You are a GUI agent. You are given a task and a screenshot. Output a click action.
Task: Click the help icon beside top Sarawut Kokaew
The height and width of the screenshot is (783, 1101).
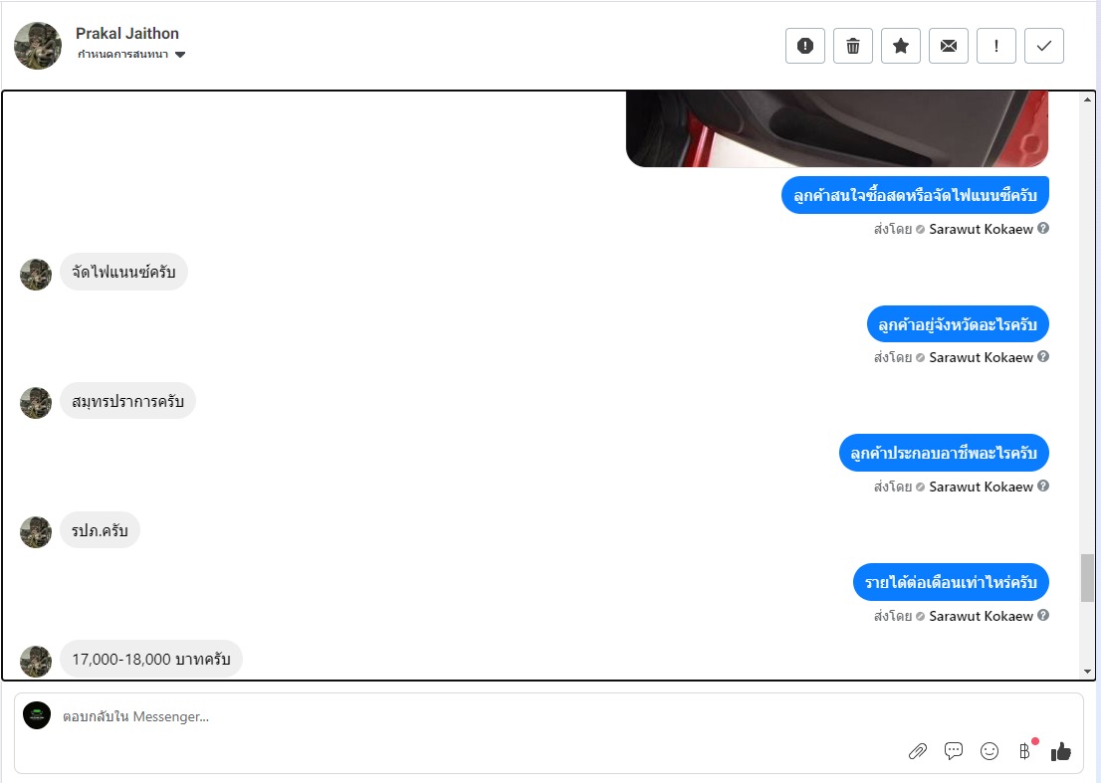[x=1043, y=228]
